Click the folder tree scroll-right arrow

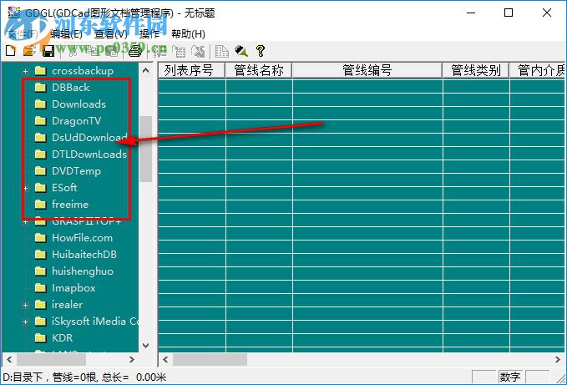pyautogui.click(x=132, y=360)
